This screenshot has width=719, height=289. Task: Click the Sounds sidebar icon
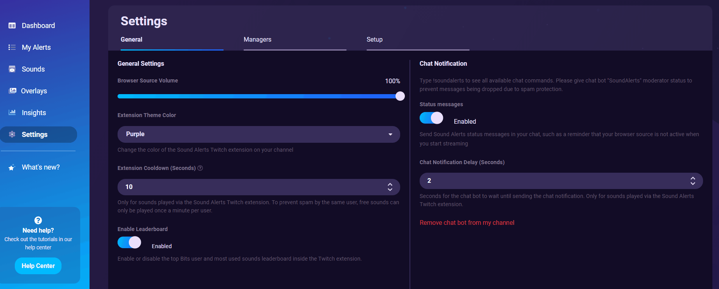[x=12, y=69]
